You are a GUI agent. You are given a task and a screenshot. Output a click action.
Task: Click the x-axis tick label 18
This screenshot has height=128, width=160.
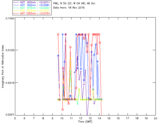click(137, 118)
